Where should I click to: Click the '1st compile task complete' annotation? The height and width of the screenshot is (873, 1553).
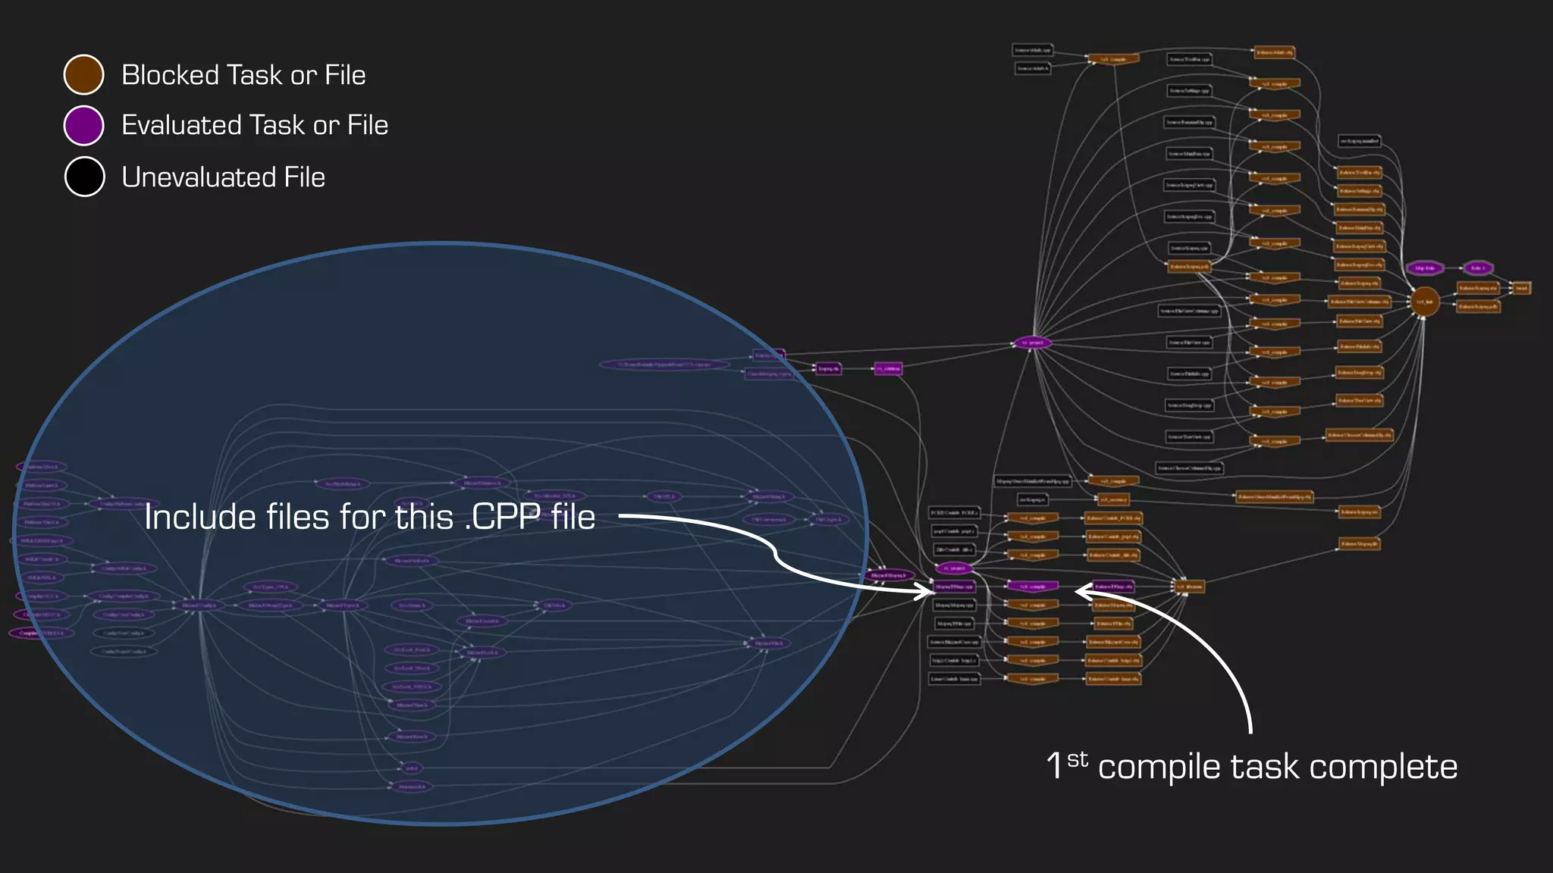1251,767
